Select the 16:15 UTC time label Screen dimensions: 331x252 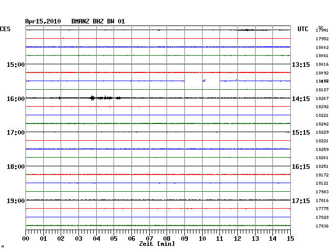pyautogui.click(x=301, y=167)
